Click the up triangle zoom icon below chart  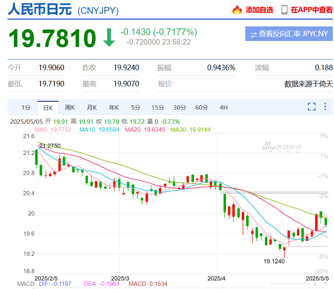tap(315, 284)
